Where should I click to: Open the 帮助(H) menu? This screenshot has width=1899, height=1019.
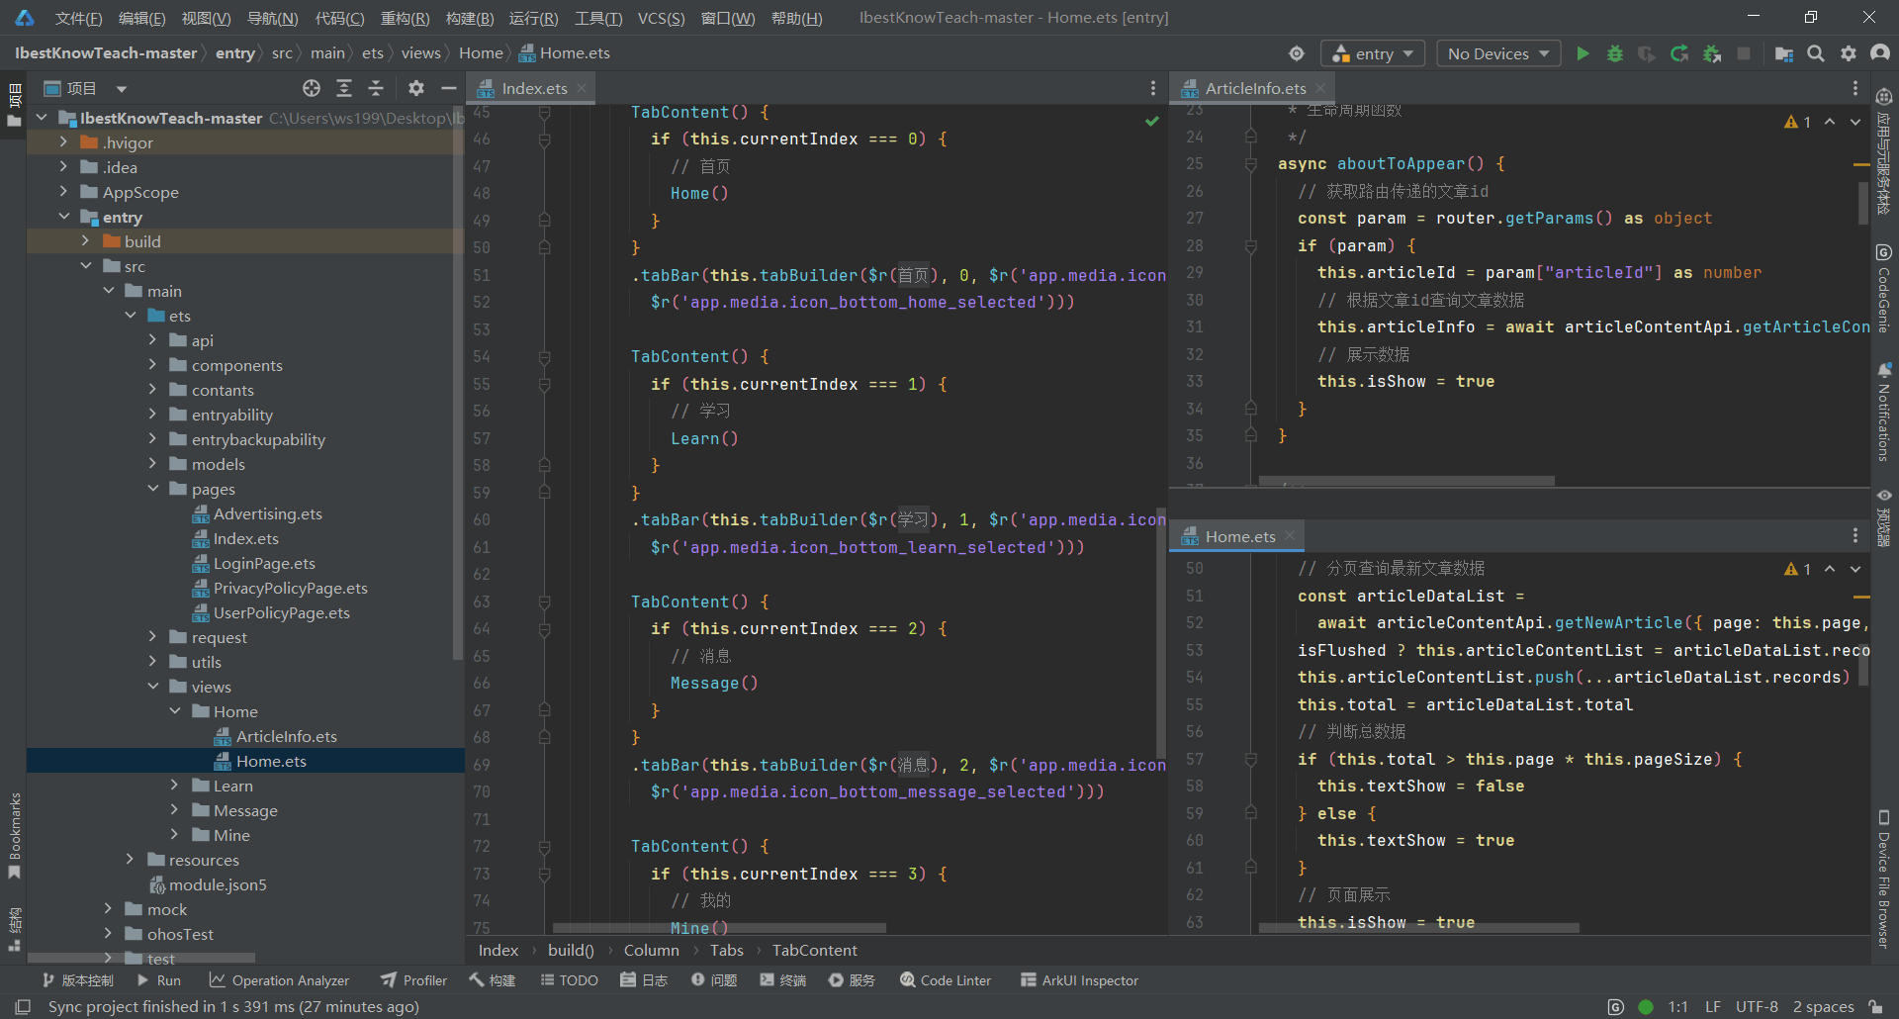796,18
